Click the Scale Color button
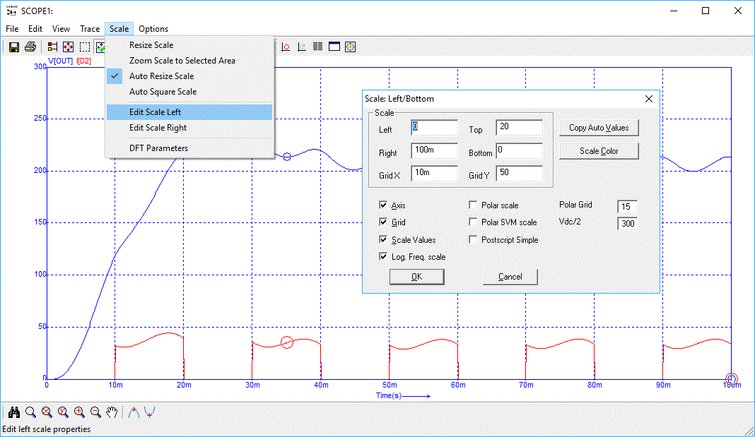Screen dimensions: 755x437 click(599, 151)
